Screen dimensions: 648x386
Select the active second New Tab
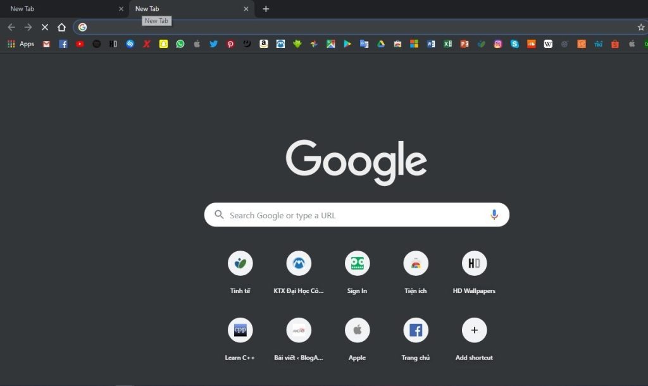(191, 9)
